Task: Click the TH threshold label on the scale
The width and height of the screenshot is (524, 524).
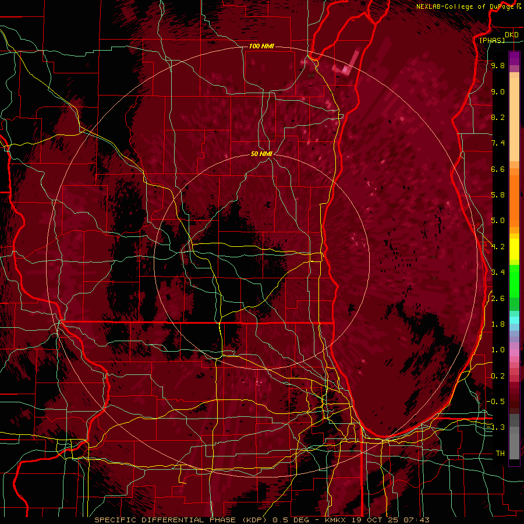Action: (500, 454)
